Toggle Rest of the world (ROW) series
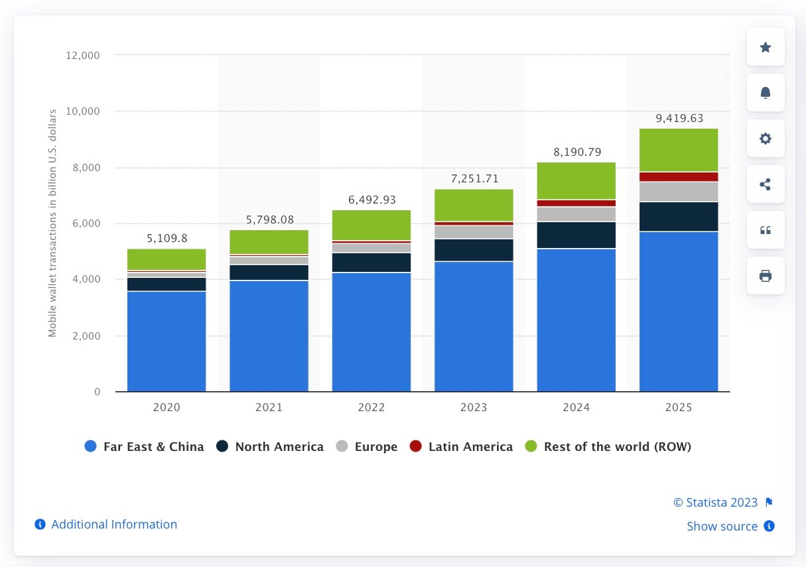 tap(608, 447)
